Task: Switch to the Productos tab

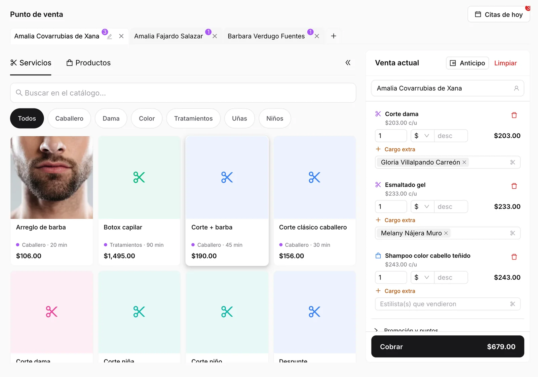Action: tap(88, 63)
